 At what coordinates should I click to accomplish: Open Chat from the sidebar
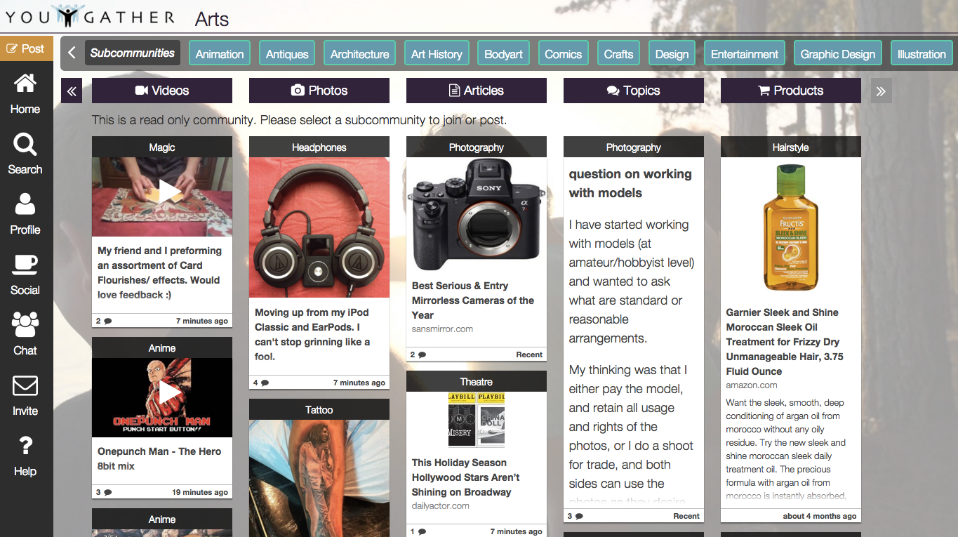click(x=25, y=326)
